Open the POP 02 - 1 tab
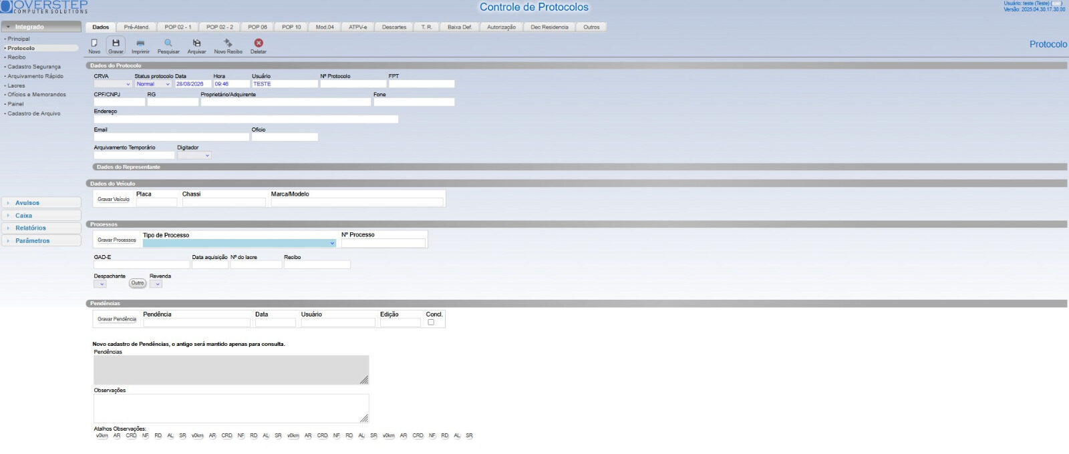 178,27
